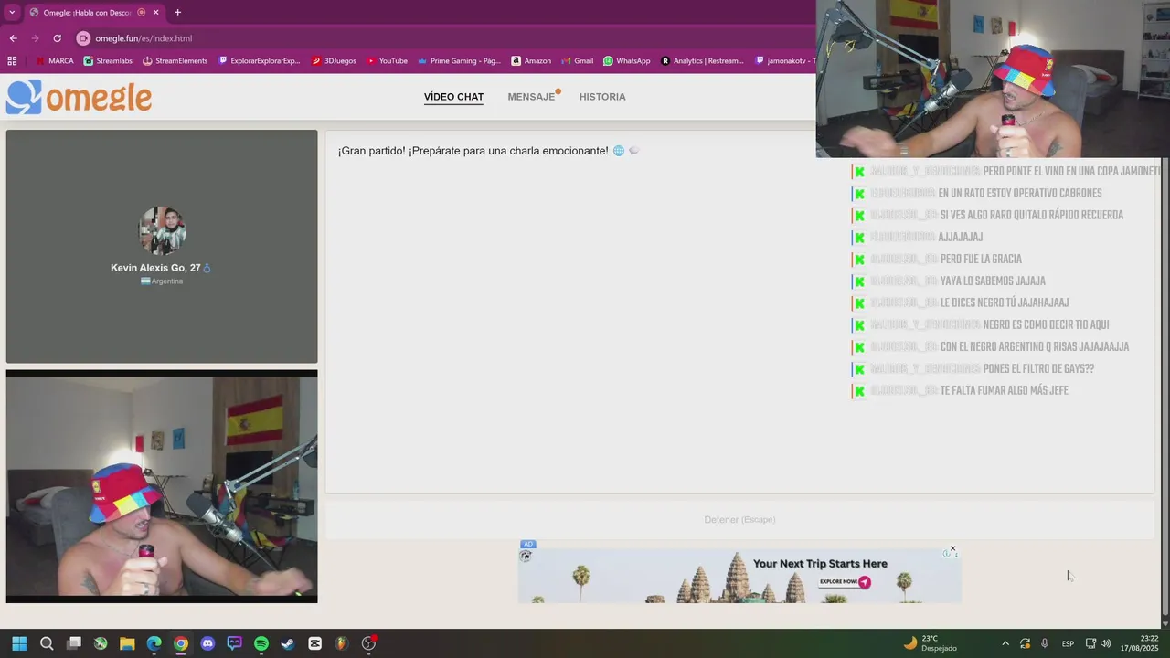1170x658 pixels.
Task: Click the AD label above the banner
Action: (x=528, y=544)
